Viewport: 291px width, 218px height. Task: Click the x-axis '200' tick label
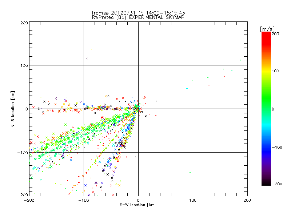[247, 200]
